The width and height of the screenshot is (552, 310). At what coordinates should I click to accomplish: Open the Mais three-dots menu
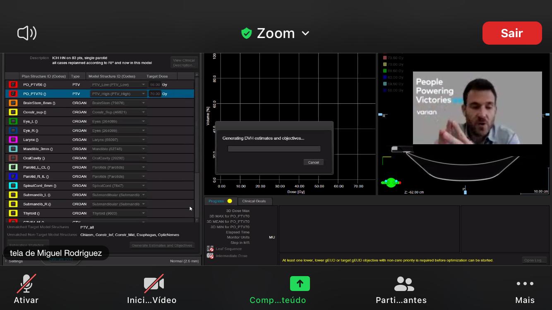[525, 284]
